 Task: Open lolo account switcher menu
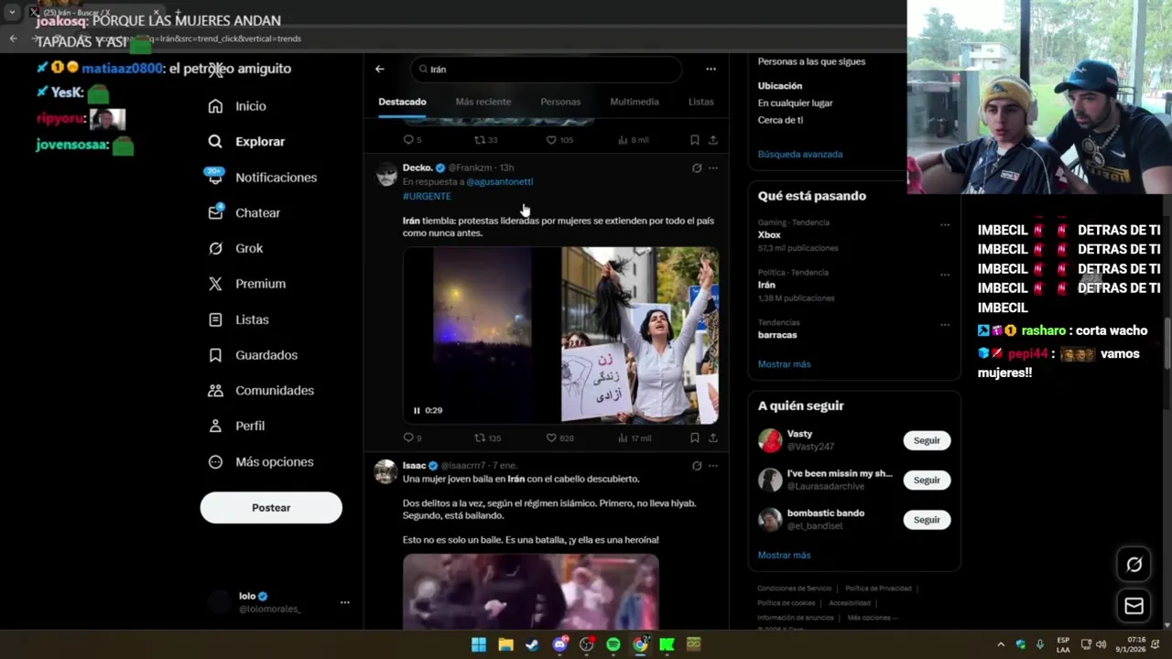tap(345, 602)
